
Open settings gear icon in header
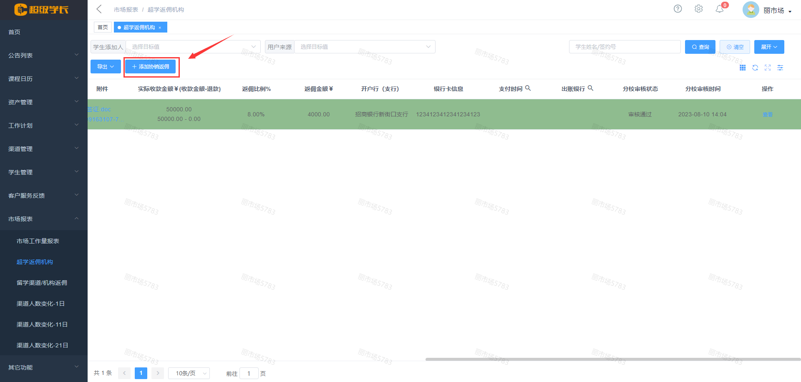point(698,9)
